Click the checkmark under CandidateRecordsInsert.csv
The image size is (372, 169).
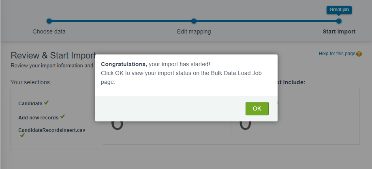tap(22, 135)
